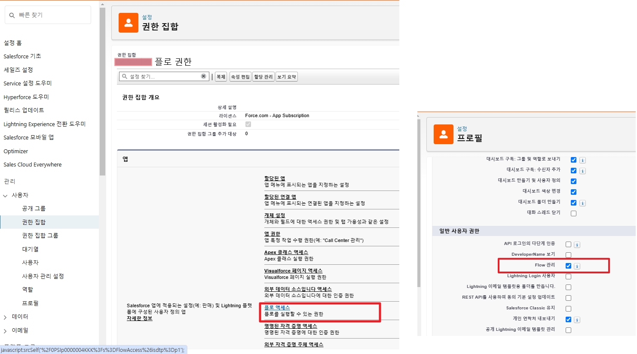Open info icon for 개인 연락처 내보내기
The image size is (637, 354).
pyautogui.click(x=577, y=320)
